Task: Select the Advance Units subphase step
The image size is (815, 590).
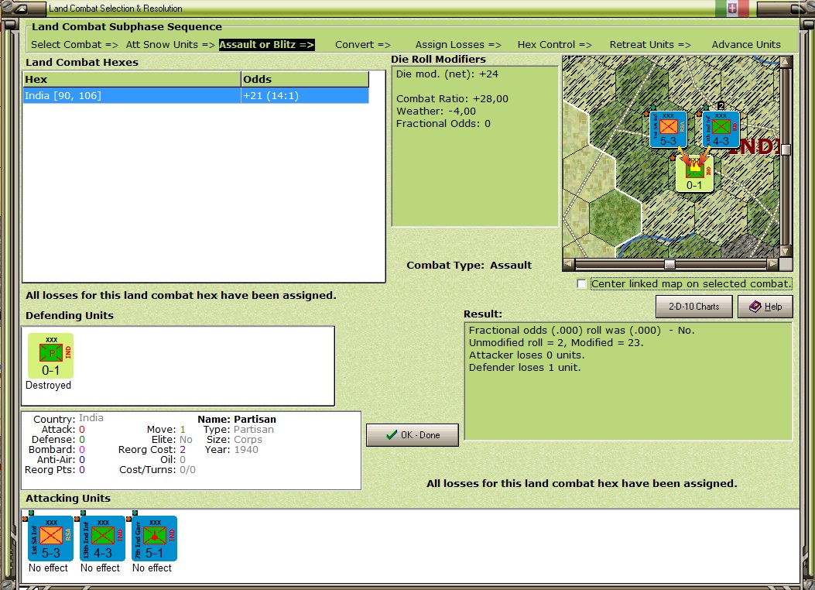Action: (746, 45)
